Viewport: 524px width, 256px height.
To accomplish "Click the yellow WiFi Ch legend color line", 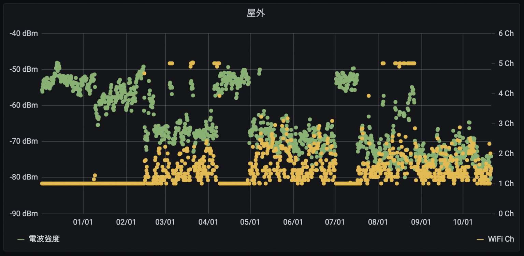I will tap(480, 240).
